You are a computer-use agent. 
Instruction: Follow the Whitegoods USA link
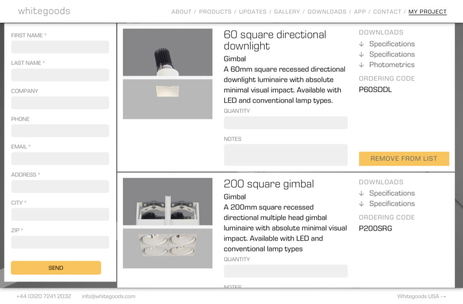tap(421, 296)
